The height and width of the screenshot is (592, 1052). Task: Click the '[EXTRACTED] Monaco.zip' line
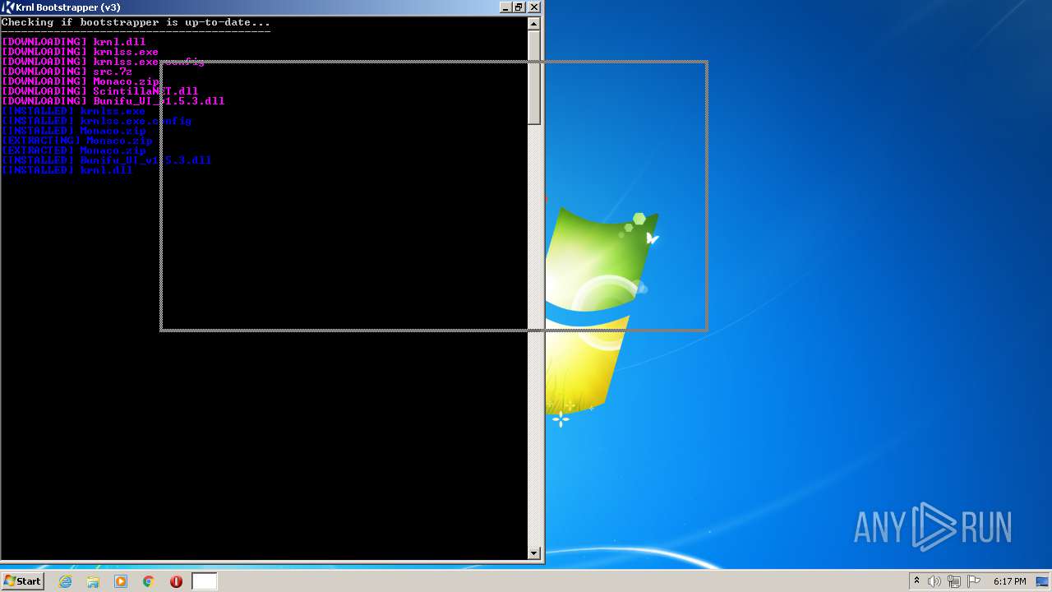74,150
